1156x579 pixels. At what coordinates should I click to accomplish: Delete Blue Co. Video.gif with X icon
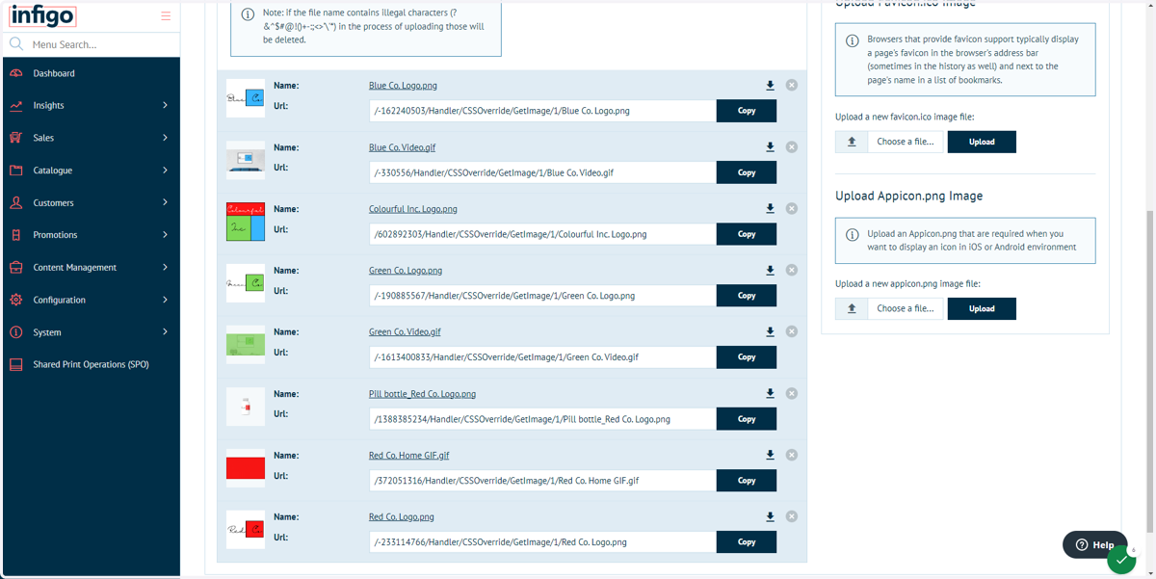click(x=792, y=146)
